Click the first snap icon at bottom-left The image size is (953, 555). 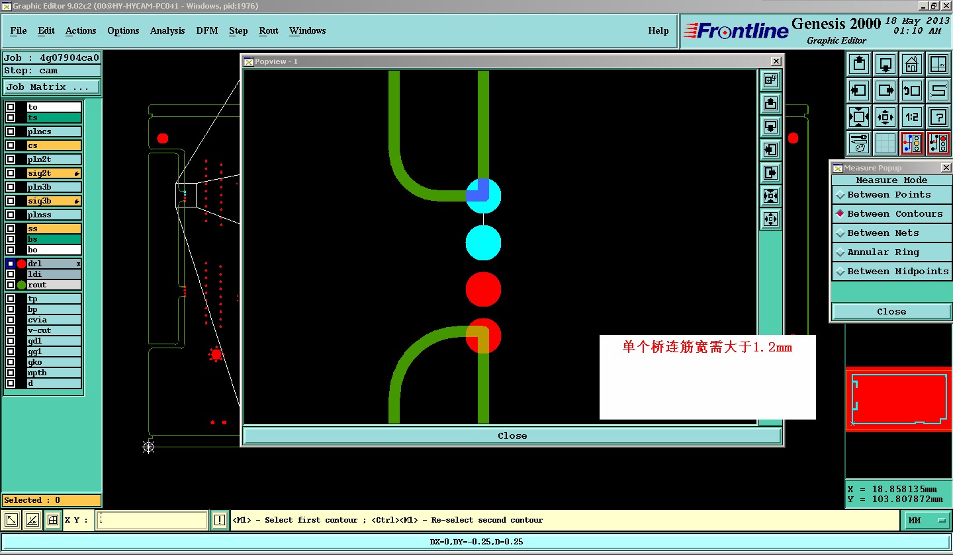coord(12,521)
